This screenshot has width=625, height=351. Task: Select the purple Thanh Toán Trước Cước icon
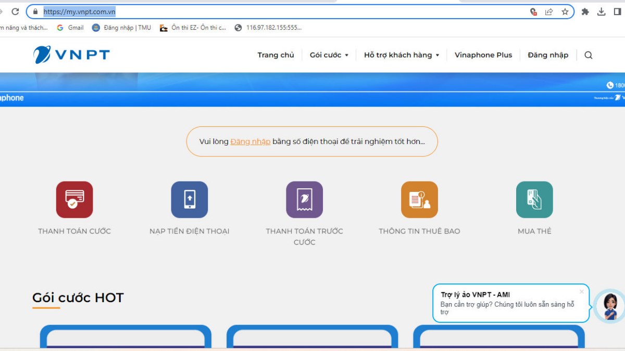pos(304,200)
